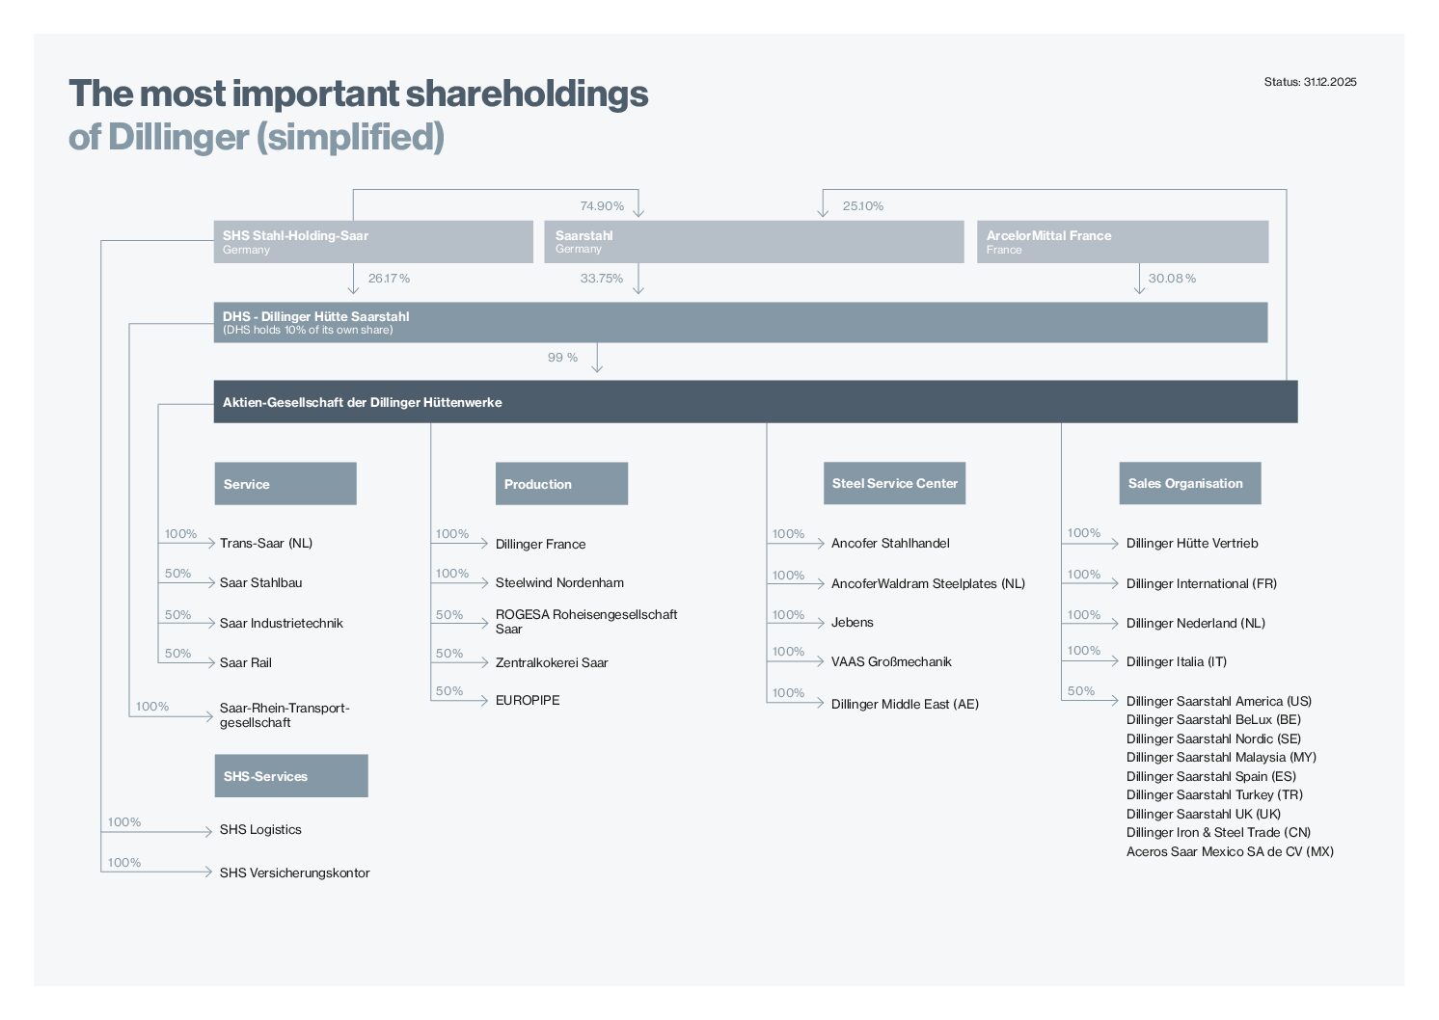Select the Steel Service Center box

[x=894, y=483]
